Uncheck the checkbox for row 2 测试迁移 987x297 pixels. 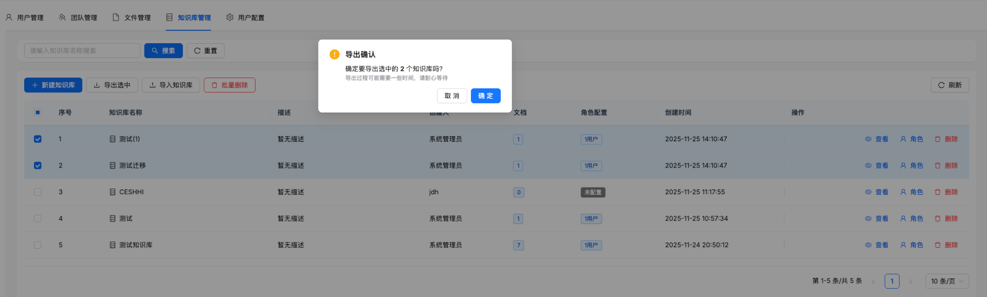[x=38, y=165]
